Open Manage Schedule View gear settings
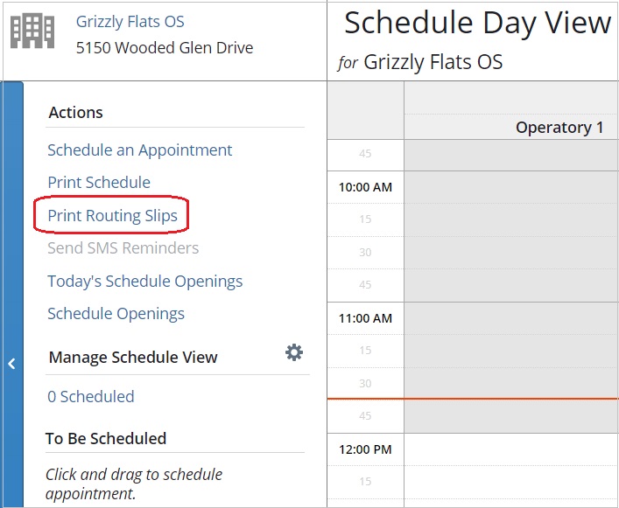This screenshot has width=619, height=508. pos(294,352)
